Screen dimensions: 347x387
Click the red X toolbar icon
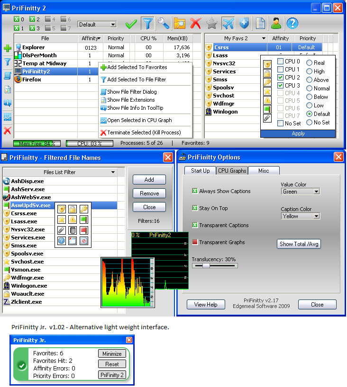[x=195, y=23]
